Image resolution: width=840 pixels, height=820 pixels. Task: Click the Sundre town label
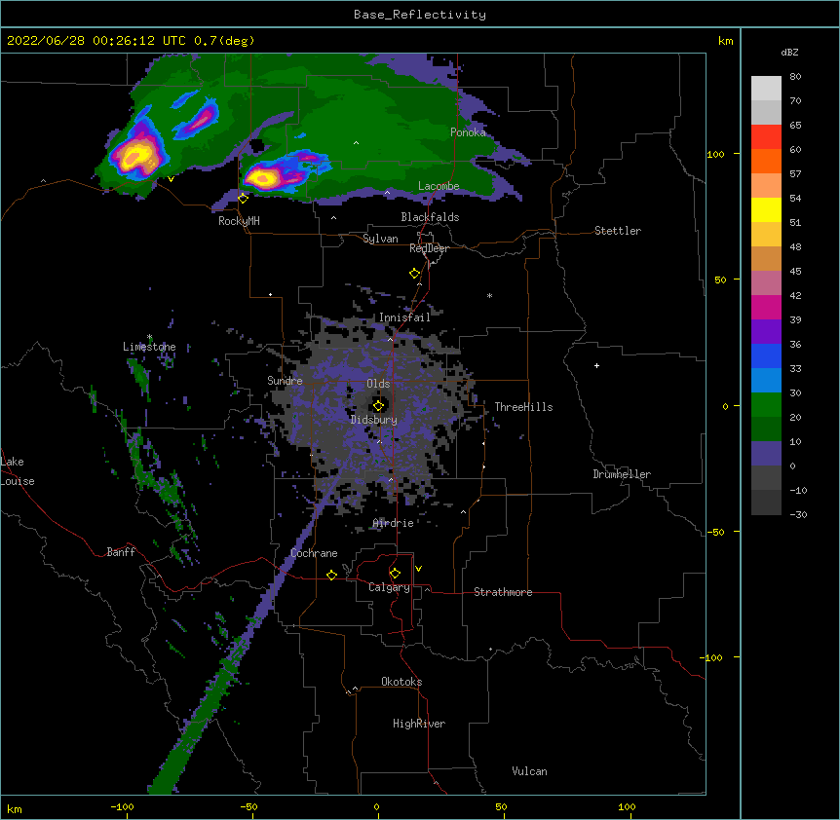point(285,381)
